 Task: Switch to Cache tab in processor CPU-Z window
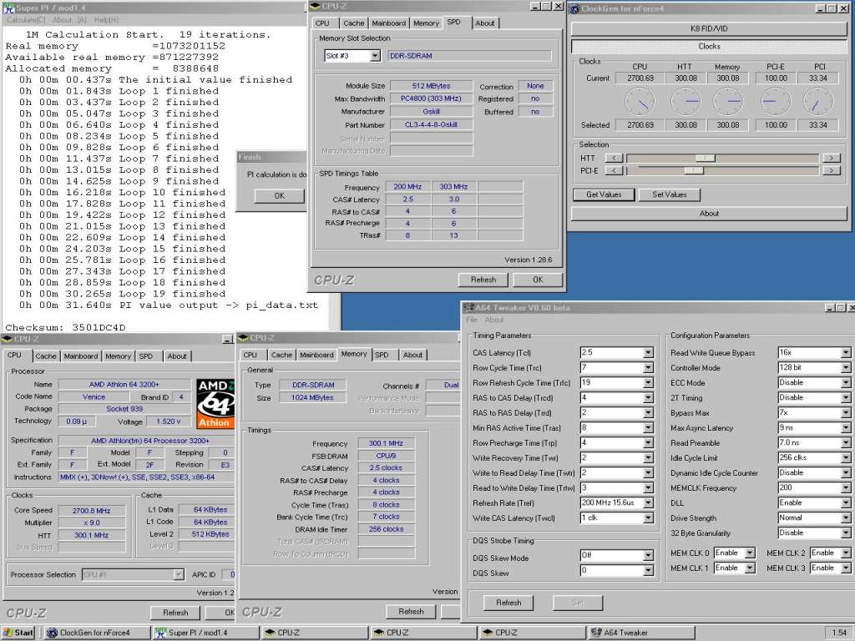click(x=46, y=356)
